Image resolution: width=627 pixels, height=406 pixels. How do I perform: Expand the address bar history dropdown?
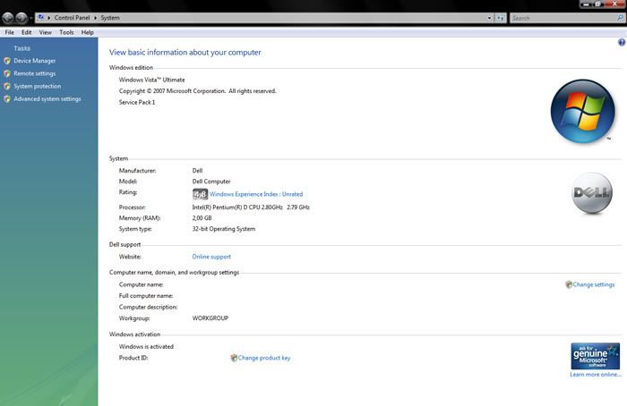pos(489,18)
